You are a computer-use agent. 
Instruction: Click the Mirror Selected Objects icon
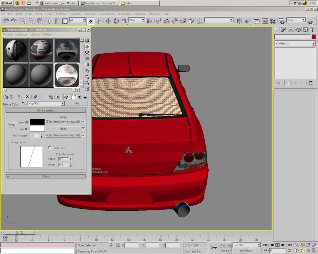(239, 21)
